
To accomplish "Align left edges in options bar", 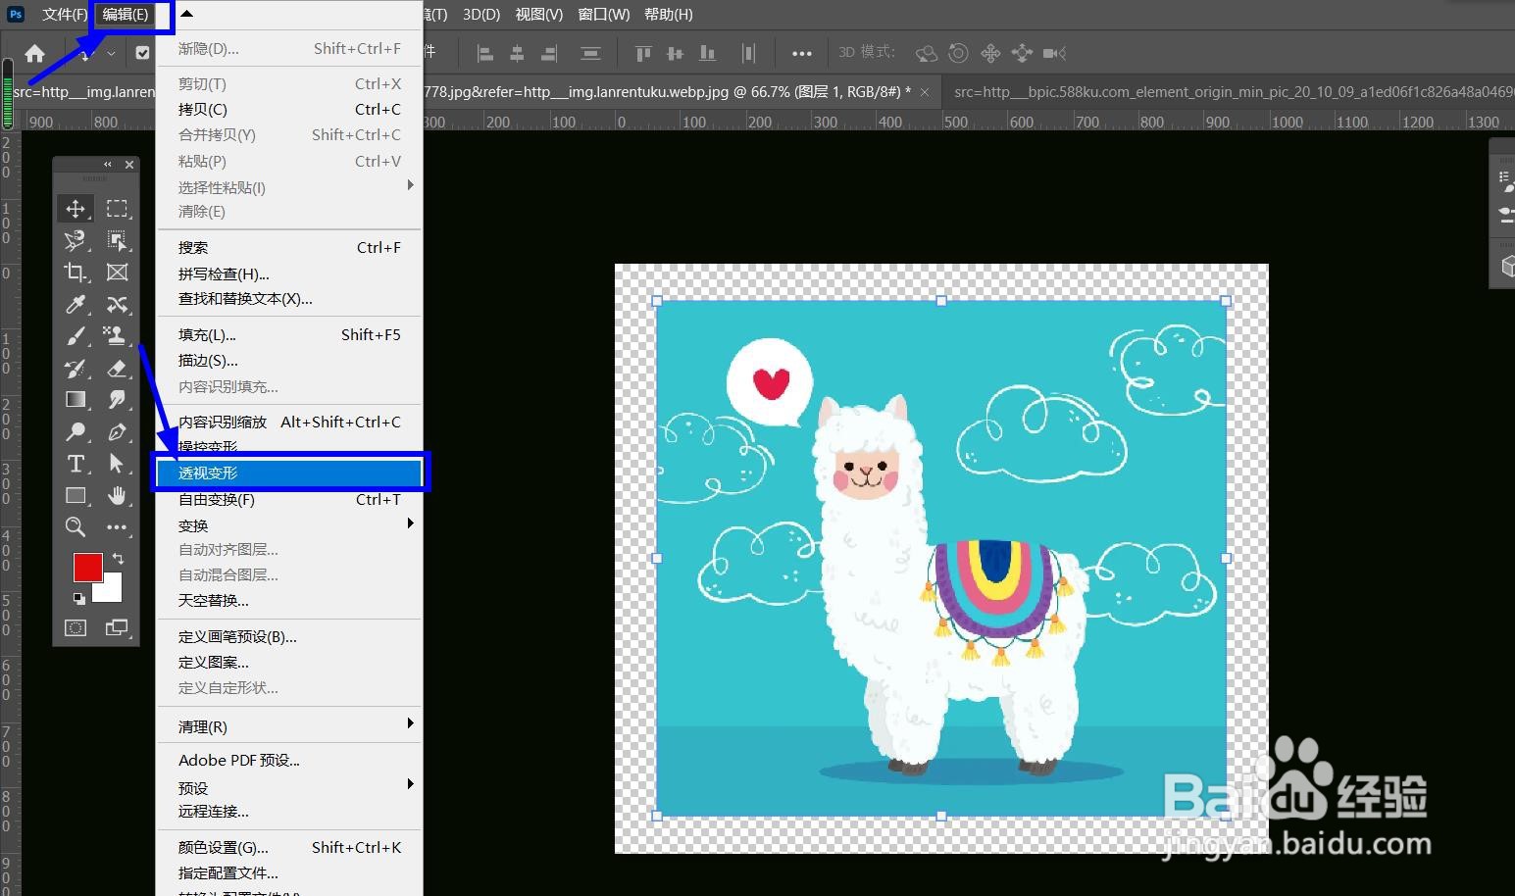I will 484,53.
